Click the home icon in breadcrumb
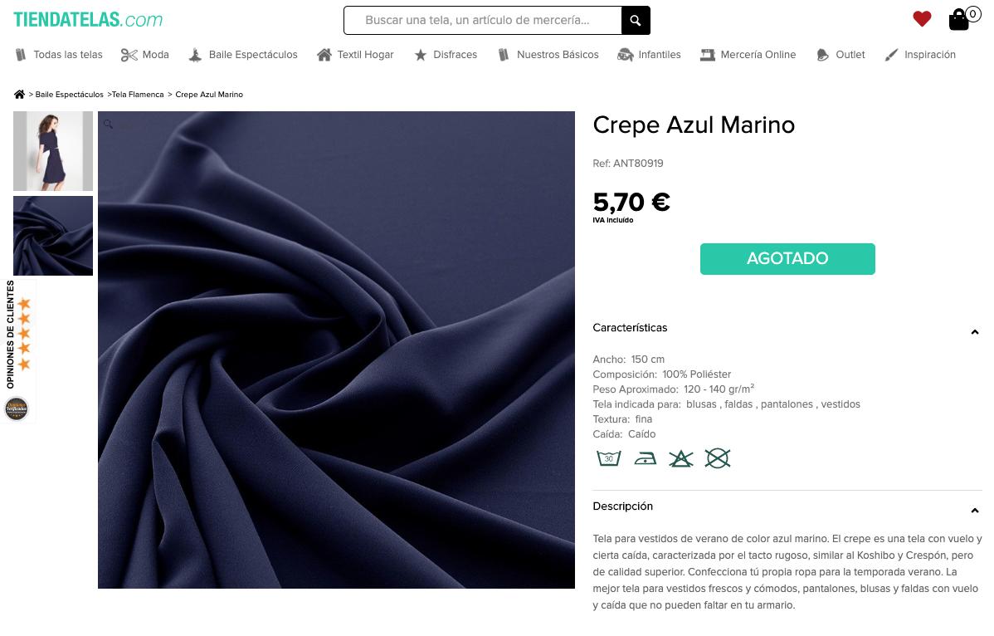The height and width of the screenshot is (636, 994). click(20, 95)
